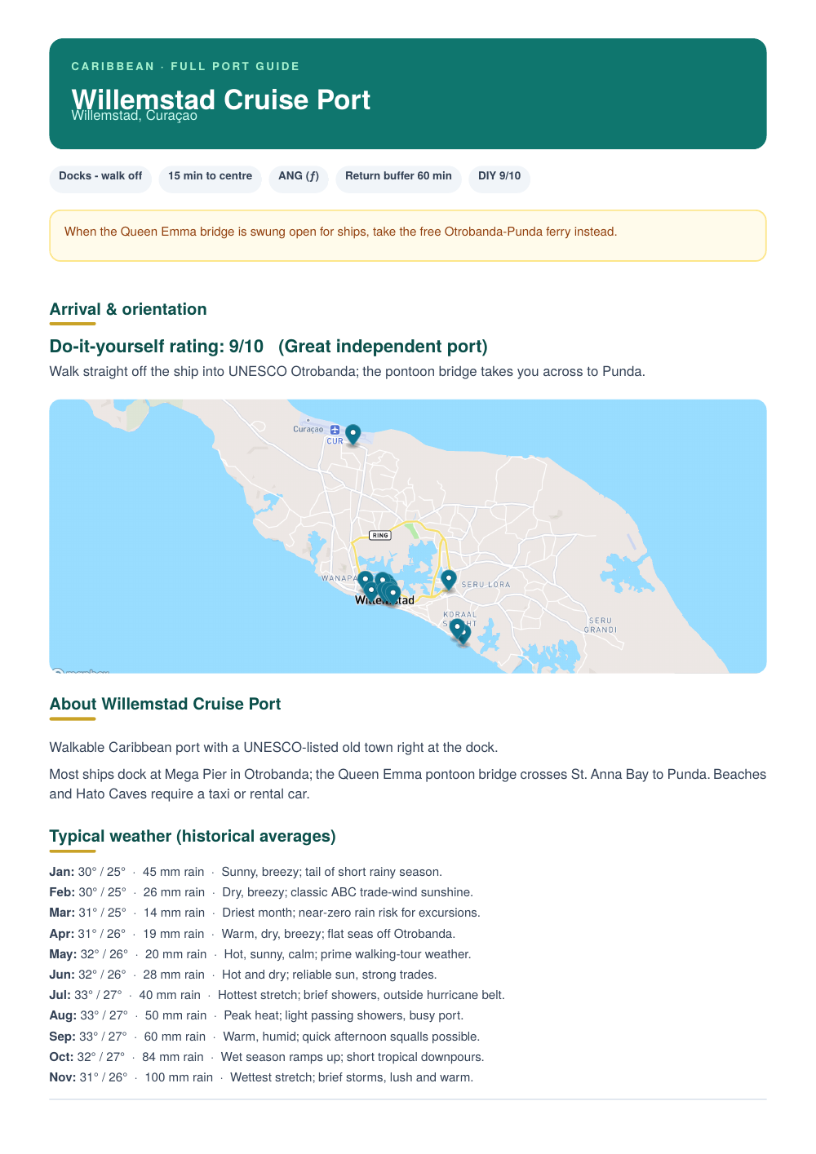
Task: Click 'CARIBBEAN · FULL PORT GUIDE' header label
Action: pyautogui.click(x=186, y=66)
